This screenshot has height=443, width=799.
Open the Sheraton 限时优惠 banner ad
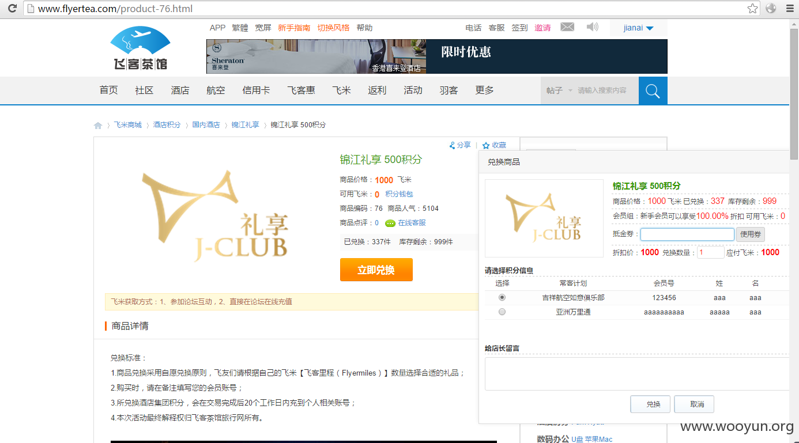437,56
